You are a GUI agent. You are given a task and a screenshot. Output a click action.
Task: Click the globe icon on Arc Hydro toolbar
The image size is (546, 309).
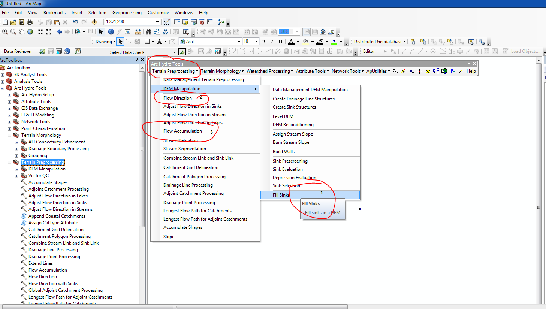pos(444,71)
